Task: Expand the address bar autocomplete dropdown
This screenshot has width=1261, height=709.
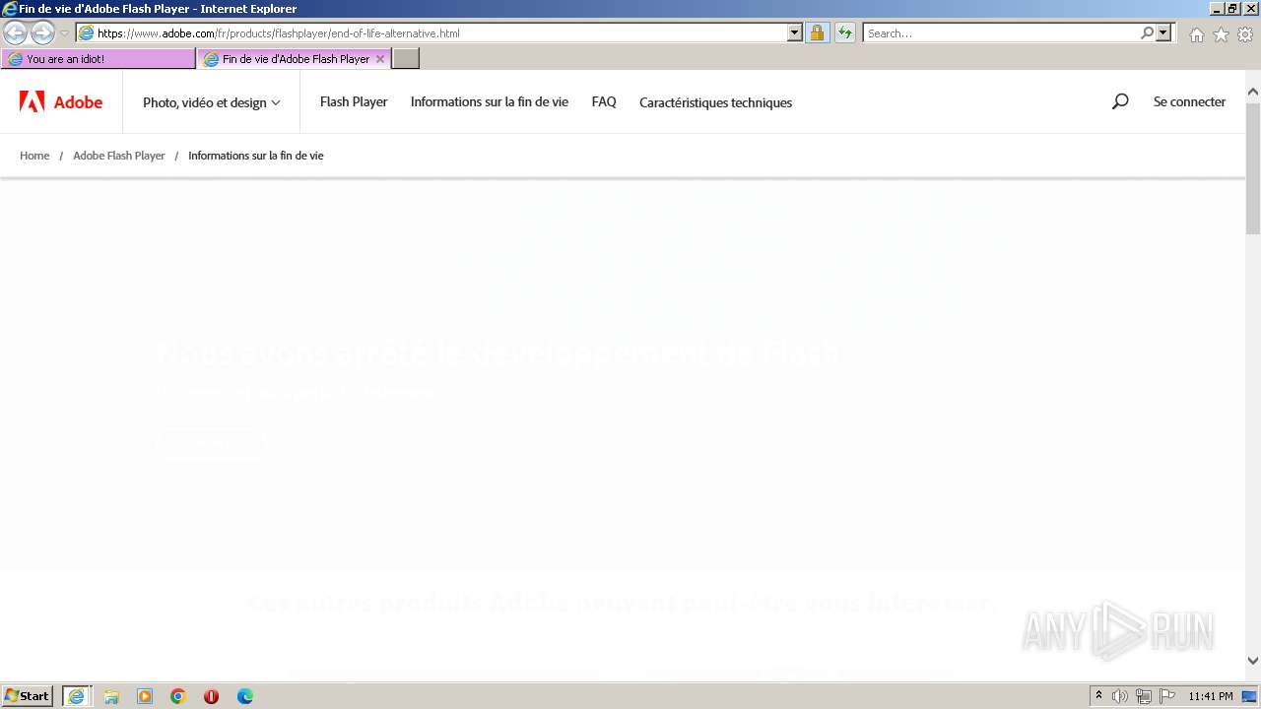Action: coord(795,33)
